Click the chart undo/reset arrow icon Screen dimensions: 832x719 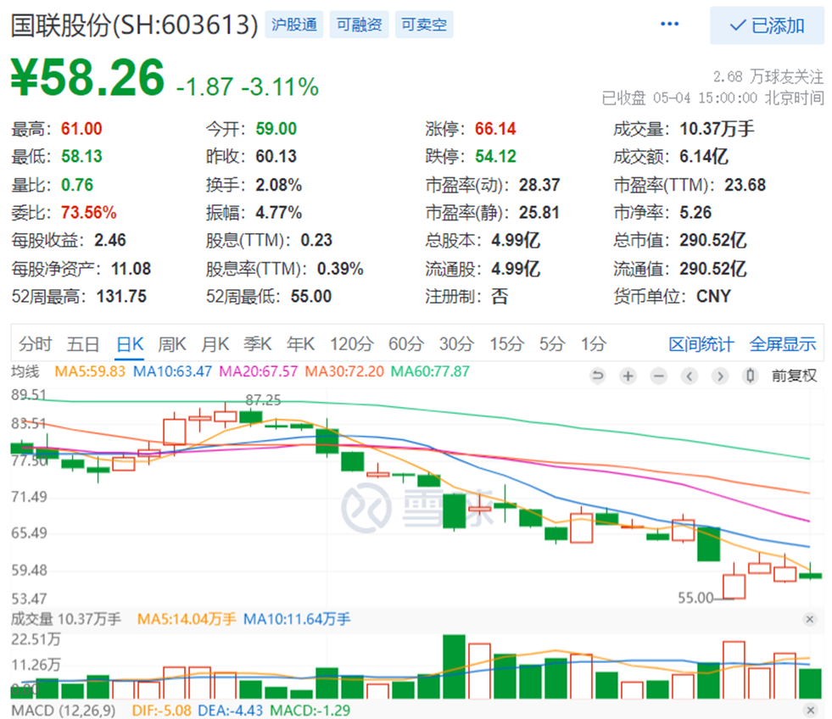(597, 376)
